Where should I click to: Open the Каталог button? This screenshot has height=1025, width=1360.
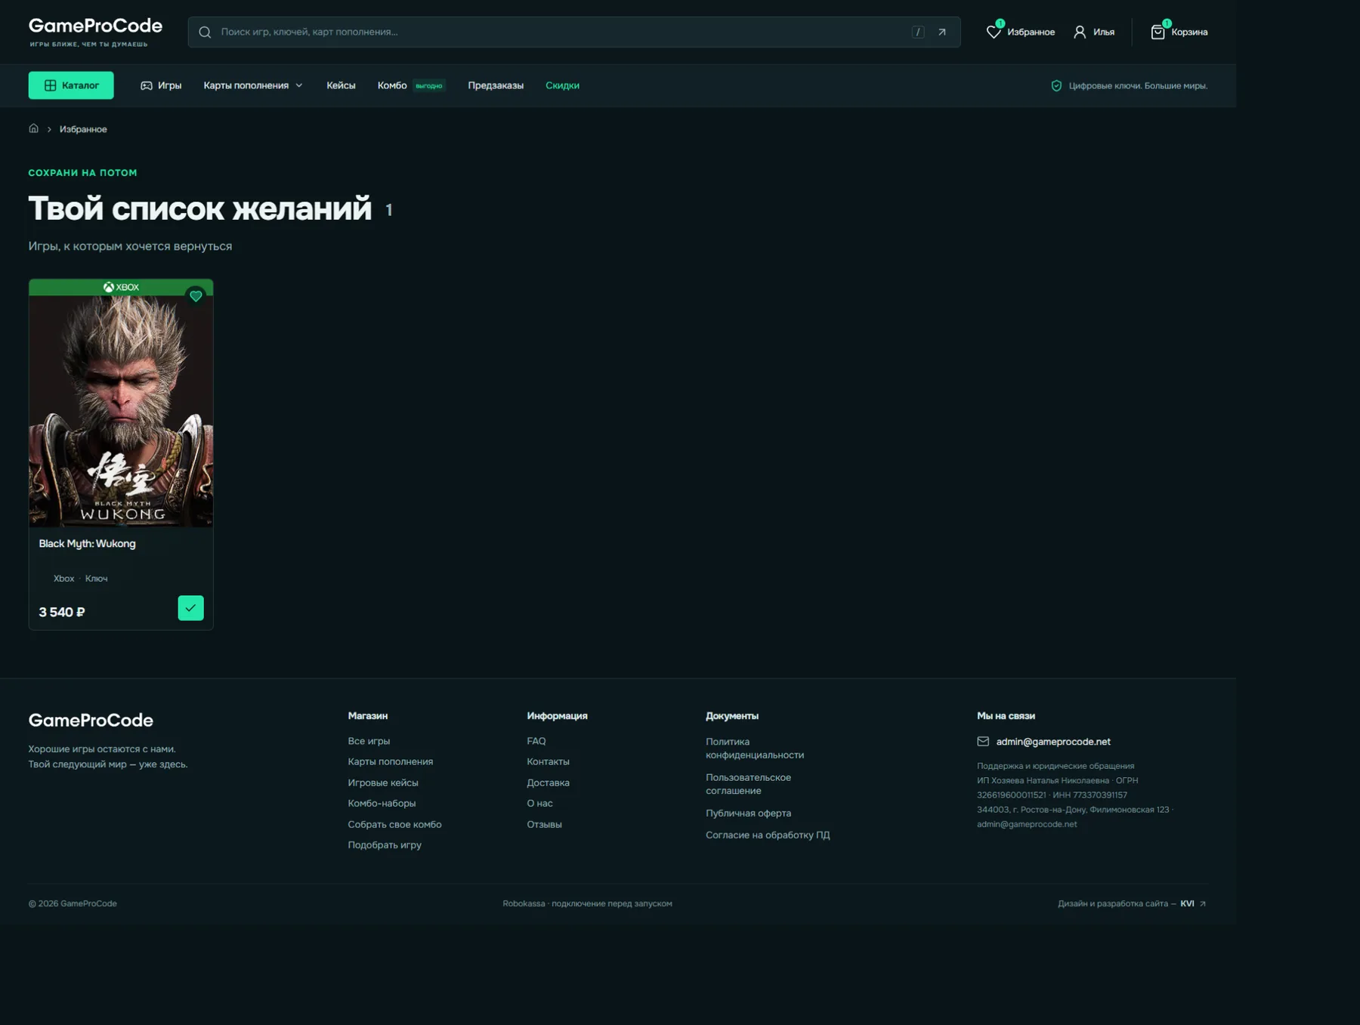pos(71,85)
